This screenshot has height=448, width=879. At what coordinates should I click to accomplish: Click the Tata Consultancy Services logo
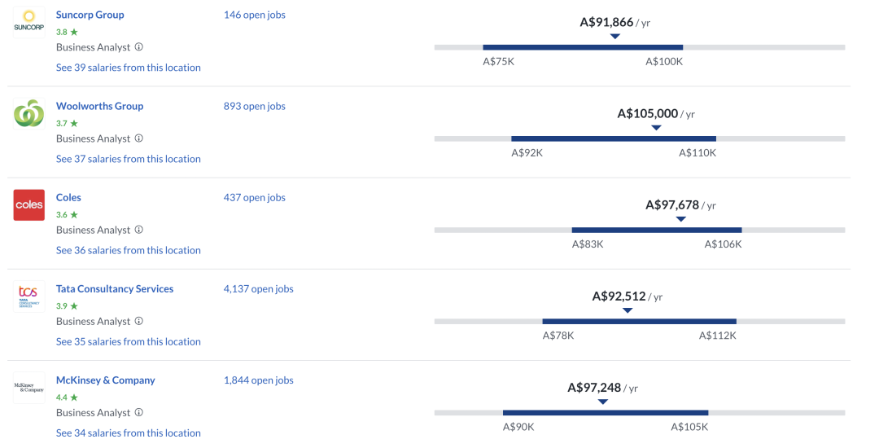point(29,296)
